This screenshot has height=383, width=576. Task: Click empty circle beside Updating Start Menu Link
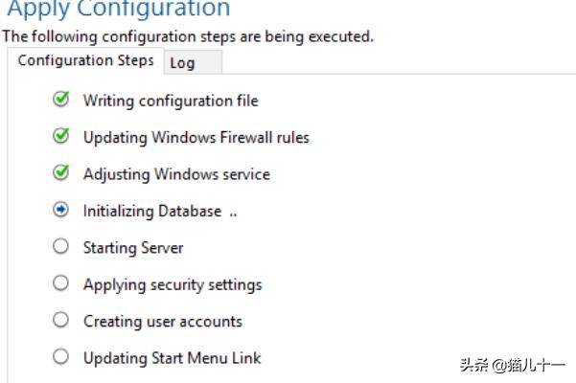[x=60, y=356]
